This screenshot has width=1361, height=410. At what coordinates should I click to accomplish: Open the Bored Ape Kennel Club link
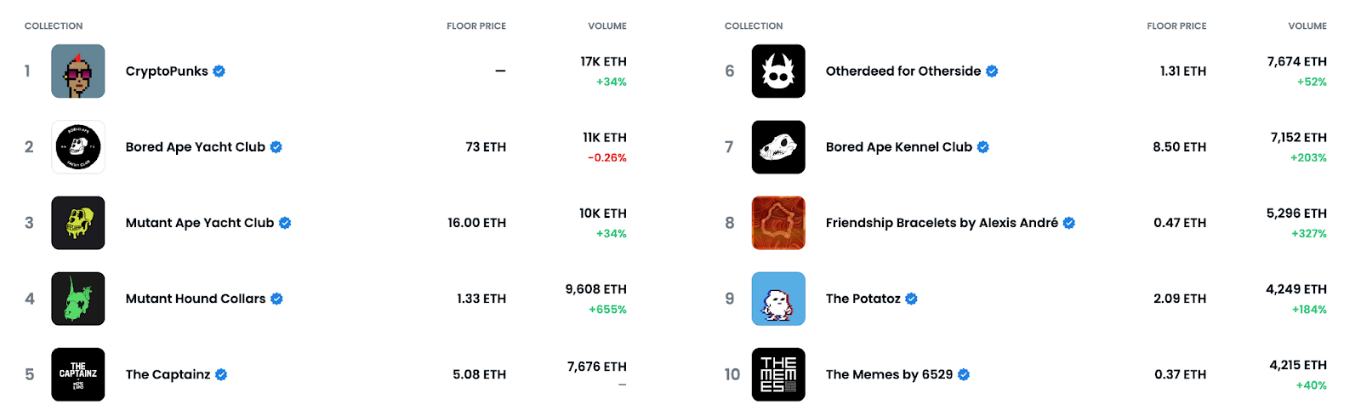899,147
